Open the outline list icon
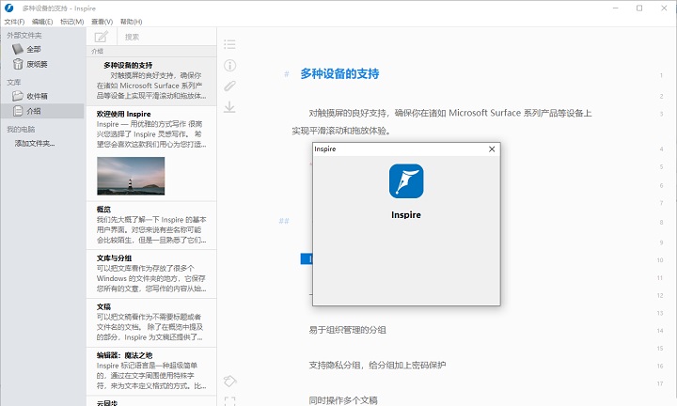This screenshot has height=406, width=677. pos(229,44)
